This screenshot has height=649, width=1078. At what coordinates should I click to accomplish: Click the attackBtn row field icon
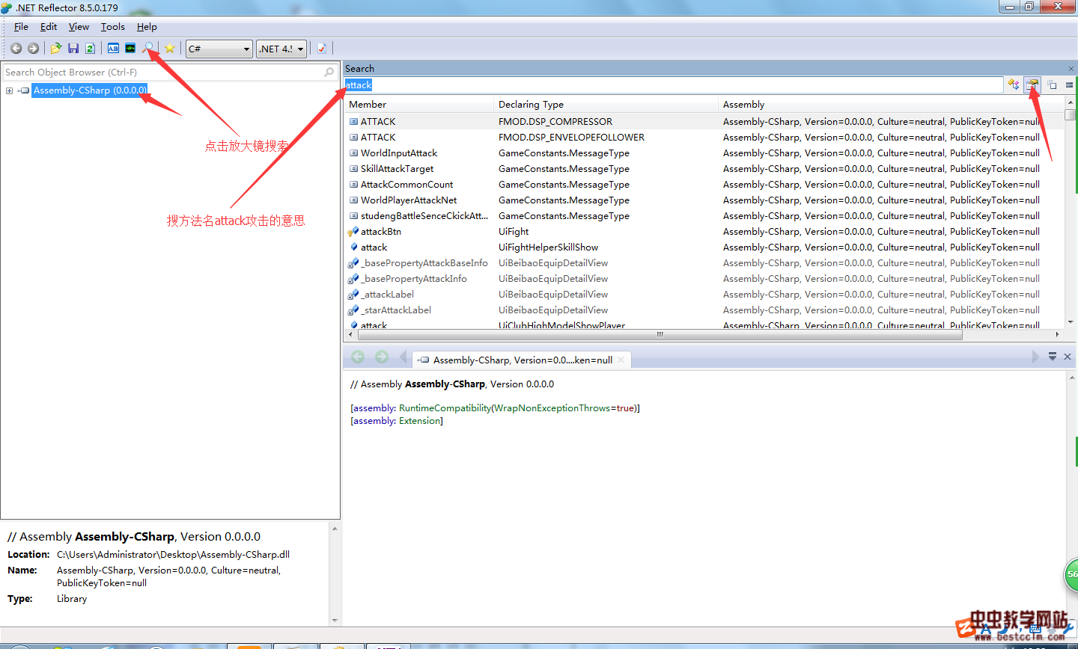pyautogui.click(x=353, y=232)
